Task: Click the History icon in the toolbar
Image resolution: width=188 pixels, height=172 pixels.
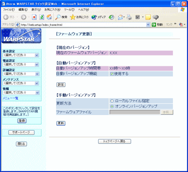Action: coord(111,17)
